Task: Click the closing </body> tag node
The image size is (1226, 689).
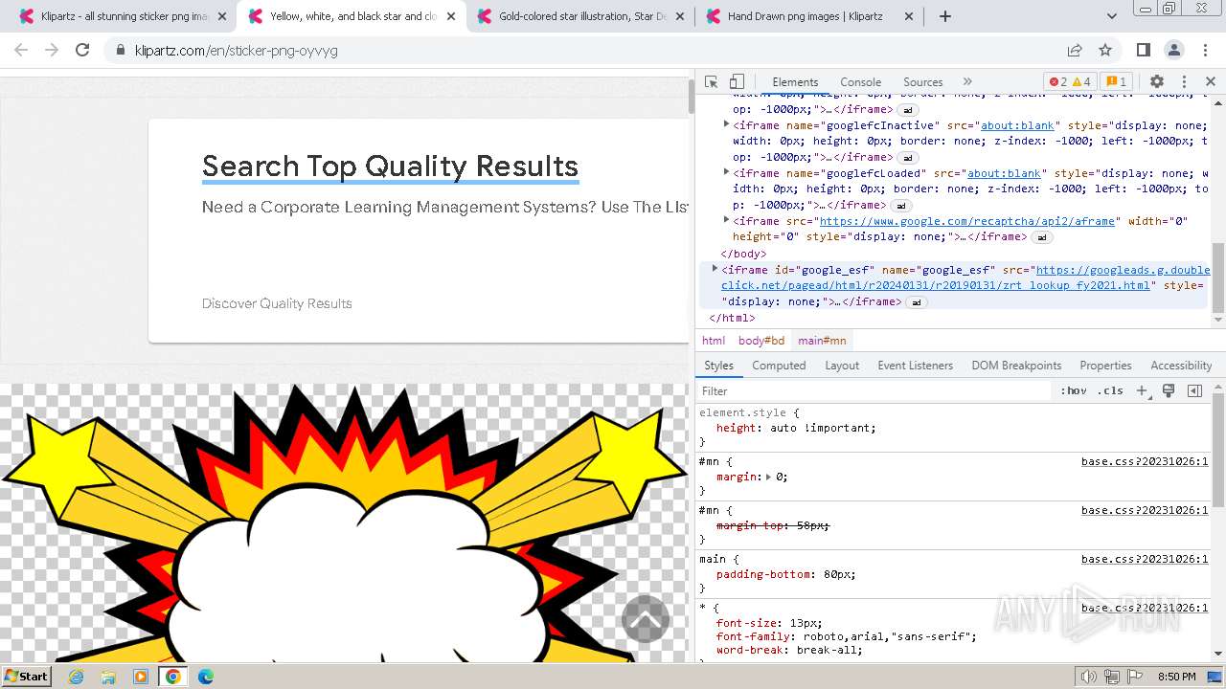Action: 743,254
